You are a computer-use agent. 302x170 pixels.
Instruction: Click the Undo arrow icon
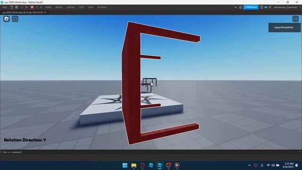coord(37,7)
